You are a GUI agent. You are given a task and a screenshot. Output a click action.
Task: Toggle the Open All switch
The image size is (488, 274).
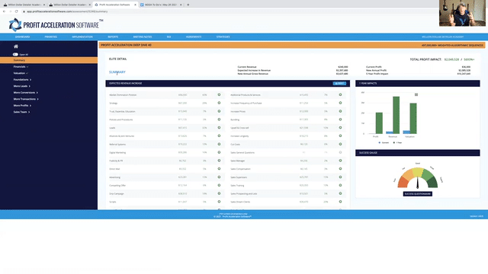tap(15, 54)
